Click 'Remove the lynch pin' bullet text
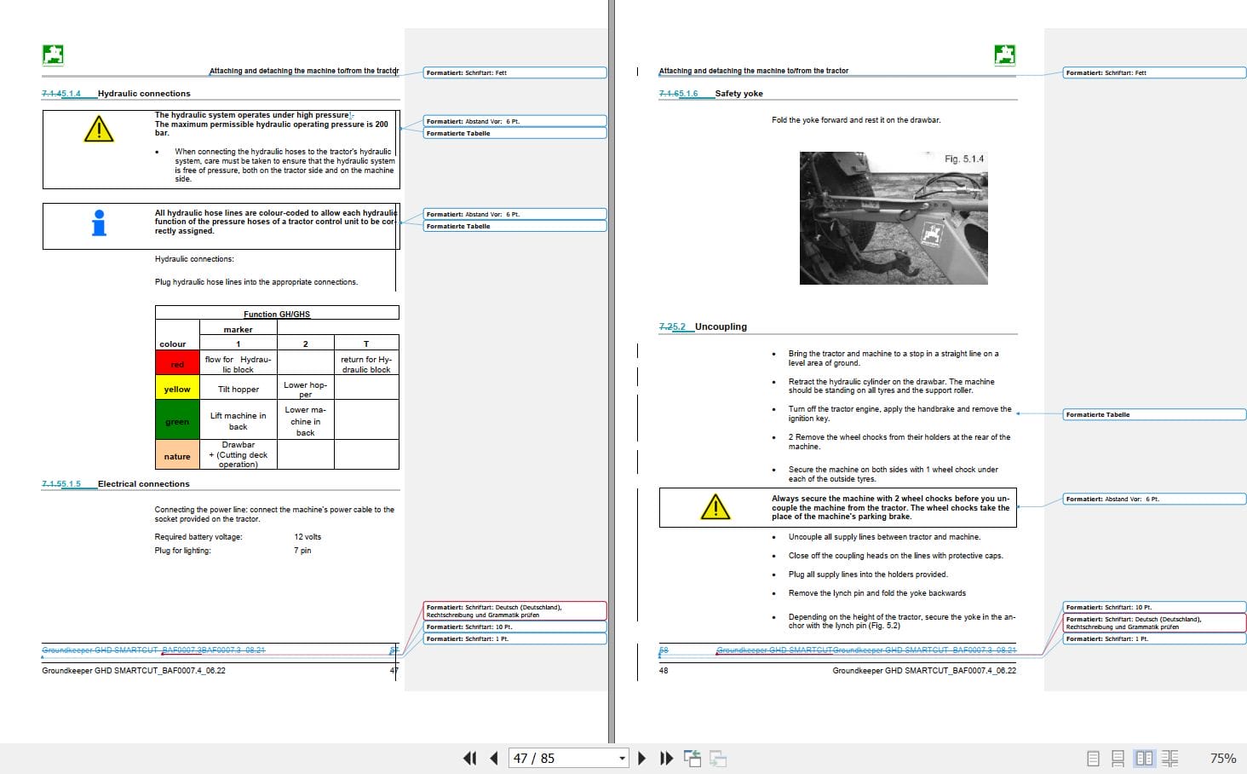This screenshot has height=774, width=1247. point(877,593)
